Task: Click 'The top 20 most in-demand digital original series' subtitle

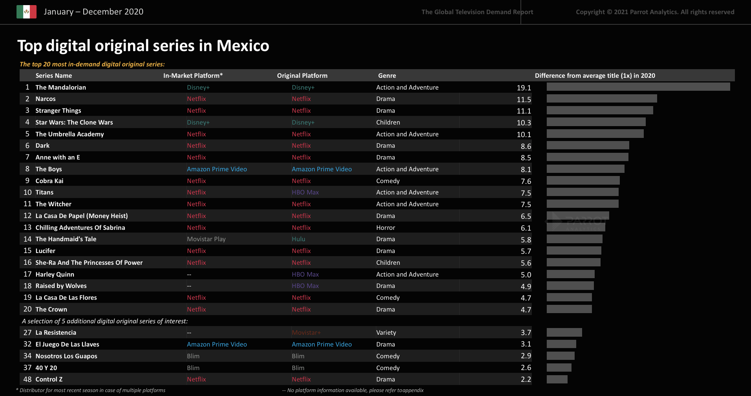Action: (x=92, y=64)
